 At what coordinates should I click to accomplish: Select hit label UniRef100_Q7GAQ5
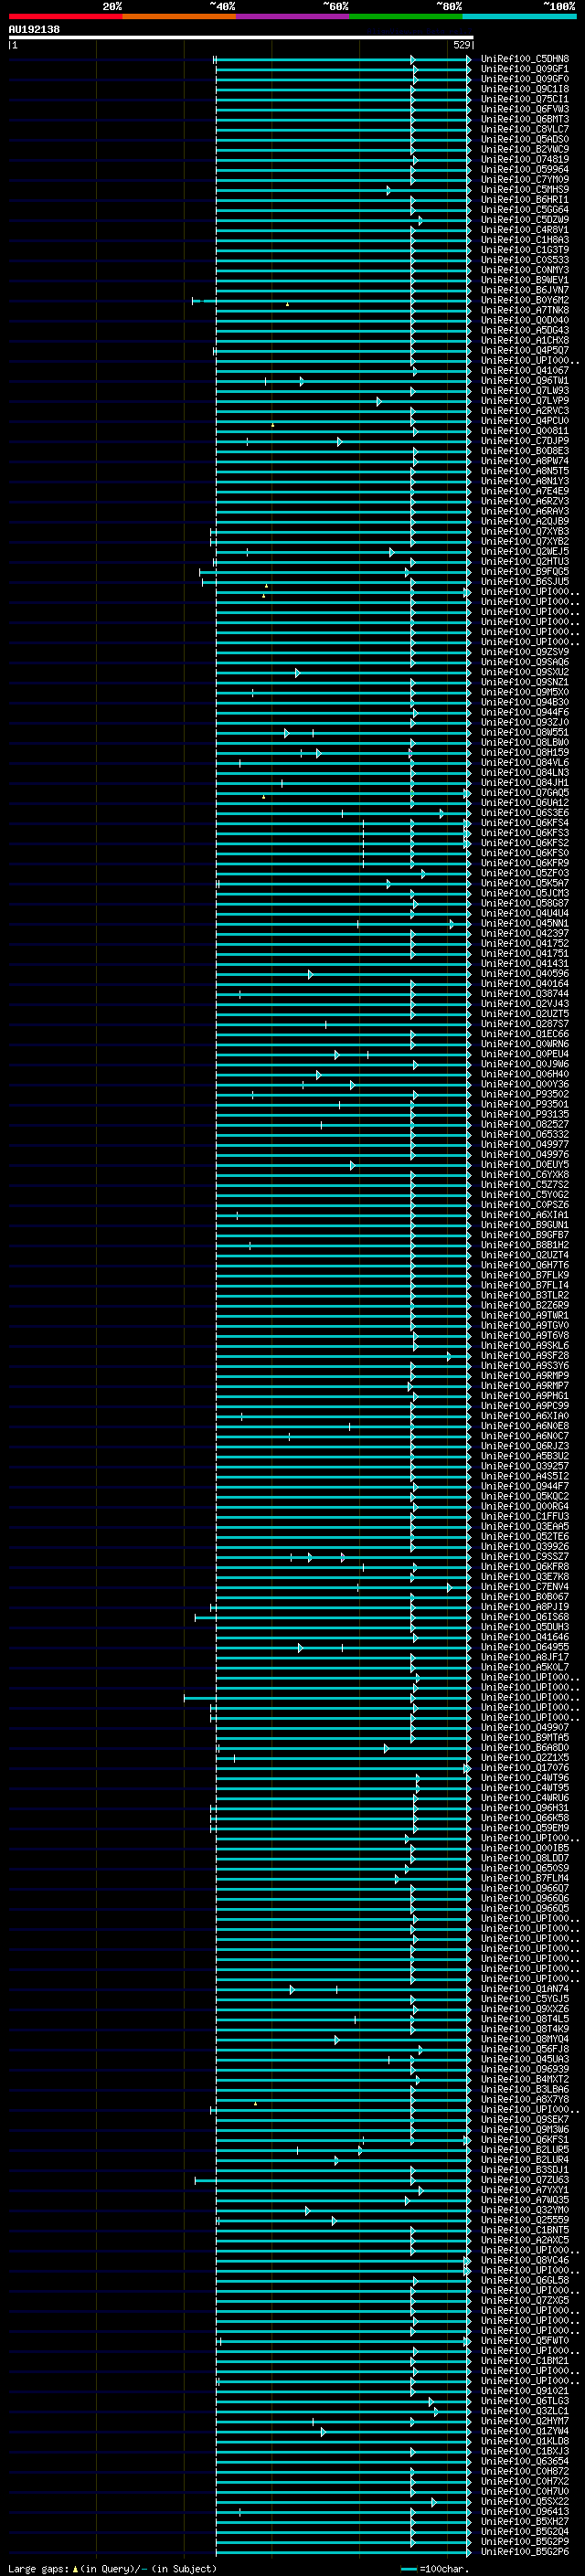pos(524,793)
